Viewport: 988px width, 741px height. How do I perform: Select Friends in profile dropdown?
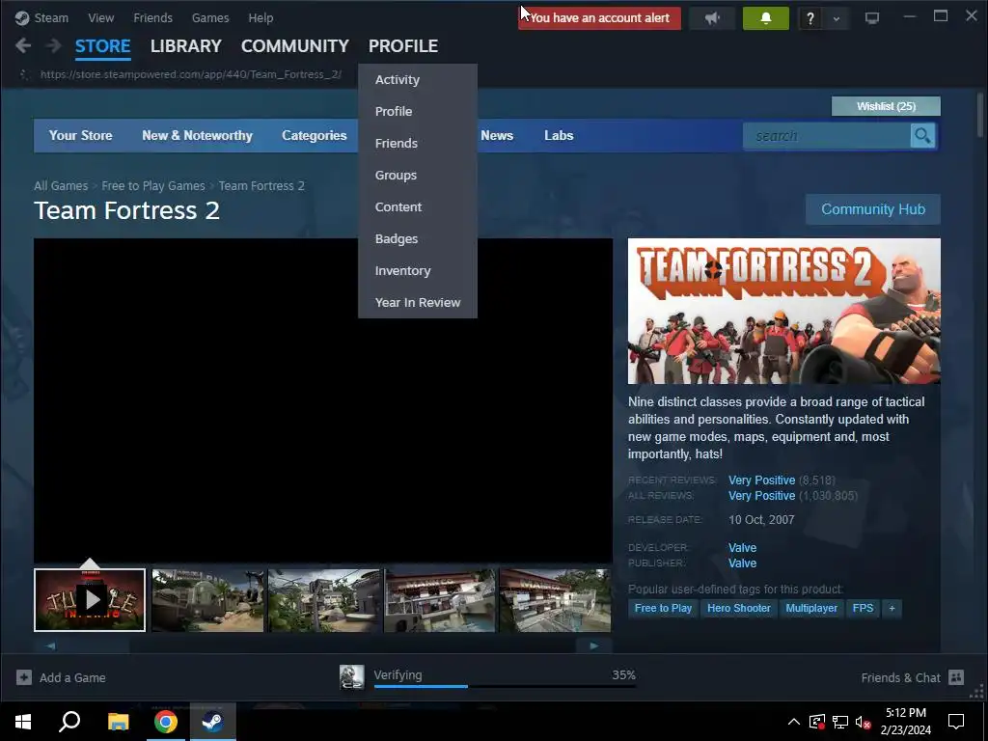[x=418, y=143]
